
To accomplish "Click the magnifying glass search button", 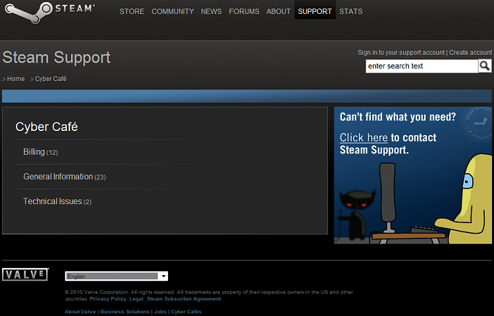I will (x=485, y=66).
